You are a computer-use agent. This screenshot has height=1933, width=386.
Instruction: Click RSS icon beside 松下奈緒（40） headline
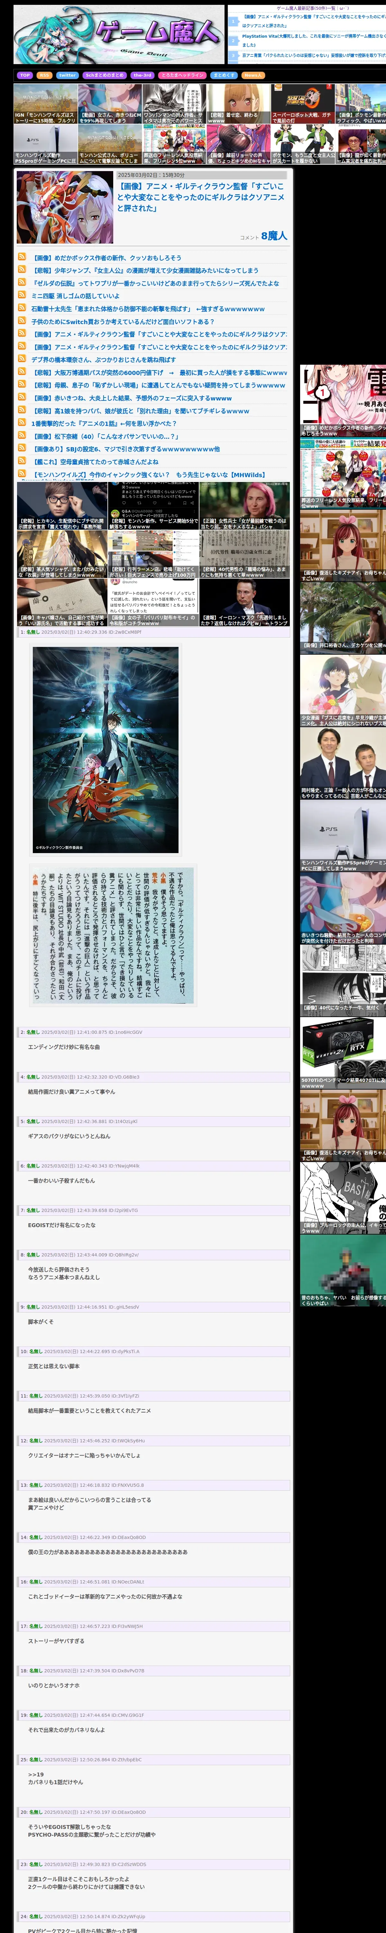point(22,435)
